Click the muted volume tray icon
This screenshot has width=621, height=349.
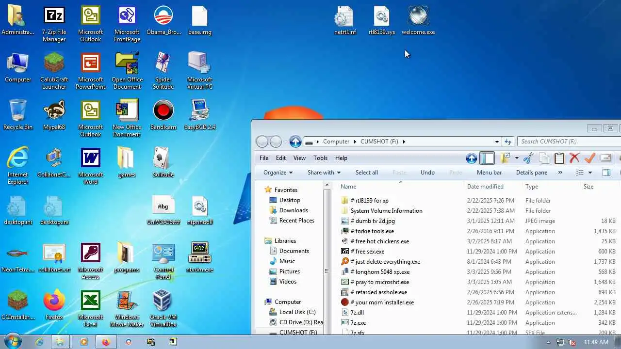[573, 342]
